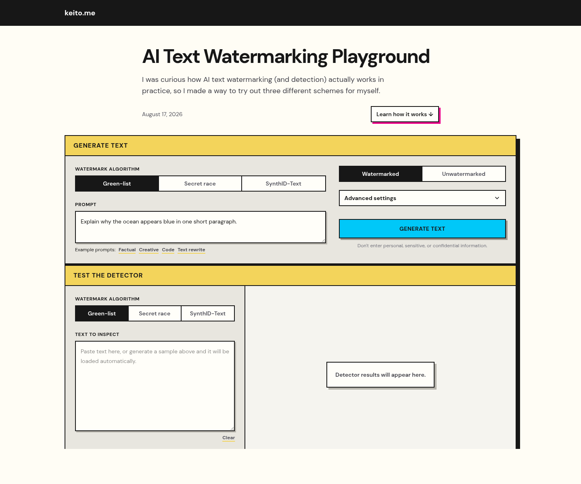Choose SynthID-Text in the detector section

click(208, 313)
